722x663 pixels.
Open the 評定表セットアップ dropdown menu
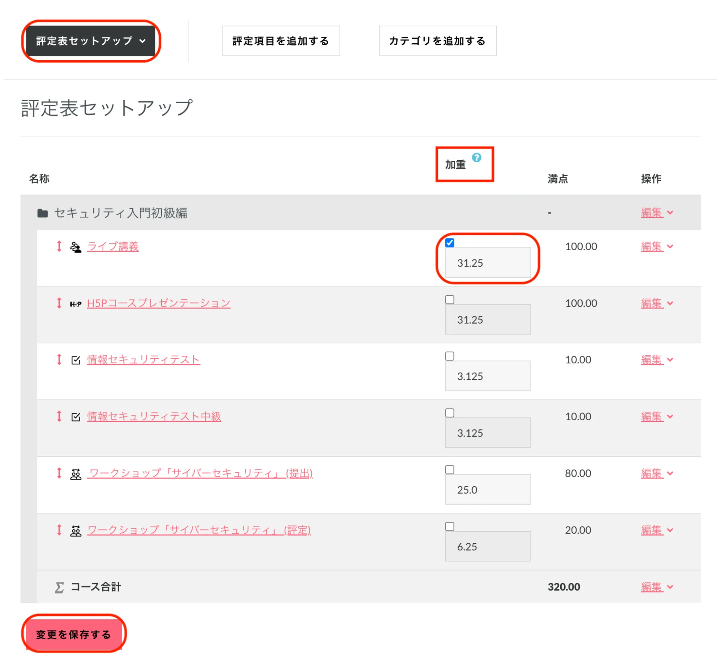(x=91, y=41)
